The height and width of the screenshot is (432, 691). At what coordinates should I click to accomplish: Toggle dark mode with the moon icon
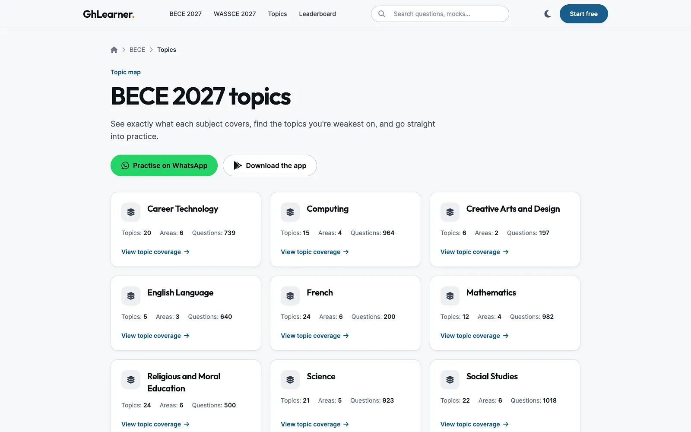[548, 14]
